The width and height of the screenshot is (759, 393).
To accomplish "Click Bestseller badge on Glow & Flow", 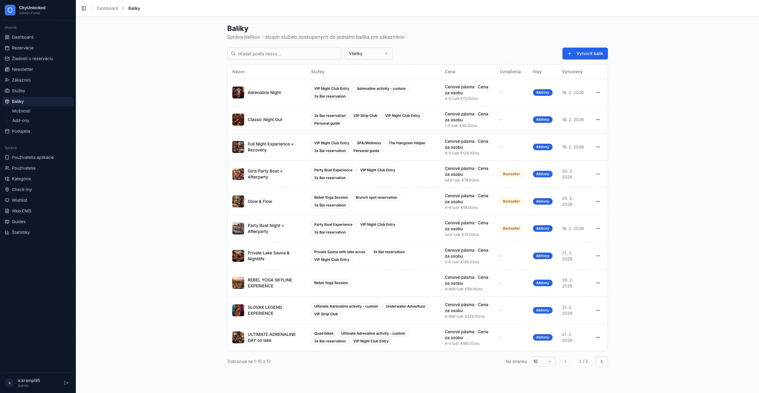I will [511, 201].
